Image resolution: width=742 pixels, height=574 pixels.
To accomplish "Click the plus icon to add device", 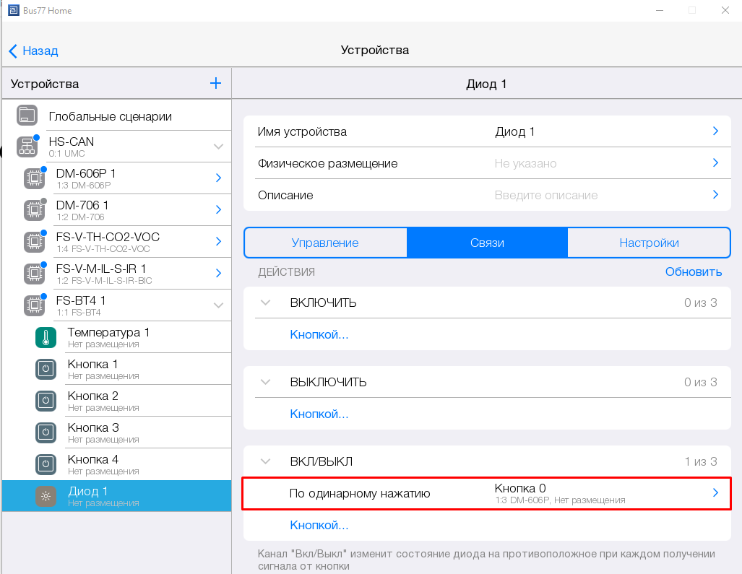I will click(x=215, y=84).
